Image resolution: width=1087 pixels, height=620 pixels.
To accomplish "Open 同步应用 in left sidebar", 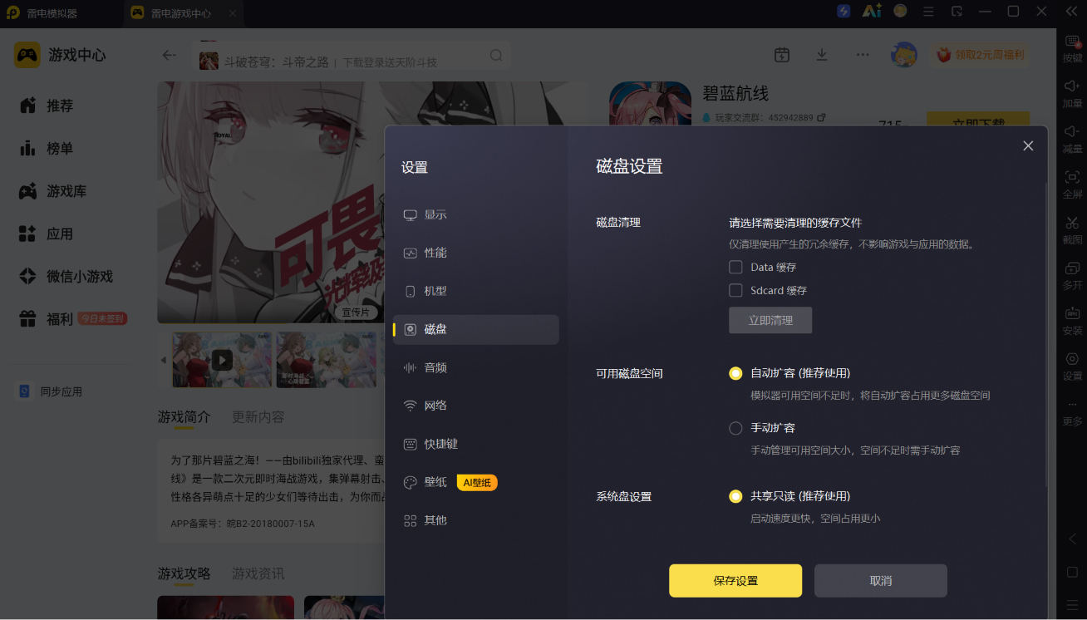I will point(50,391).
